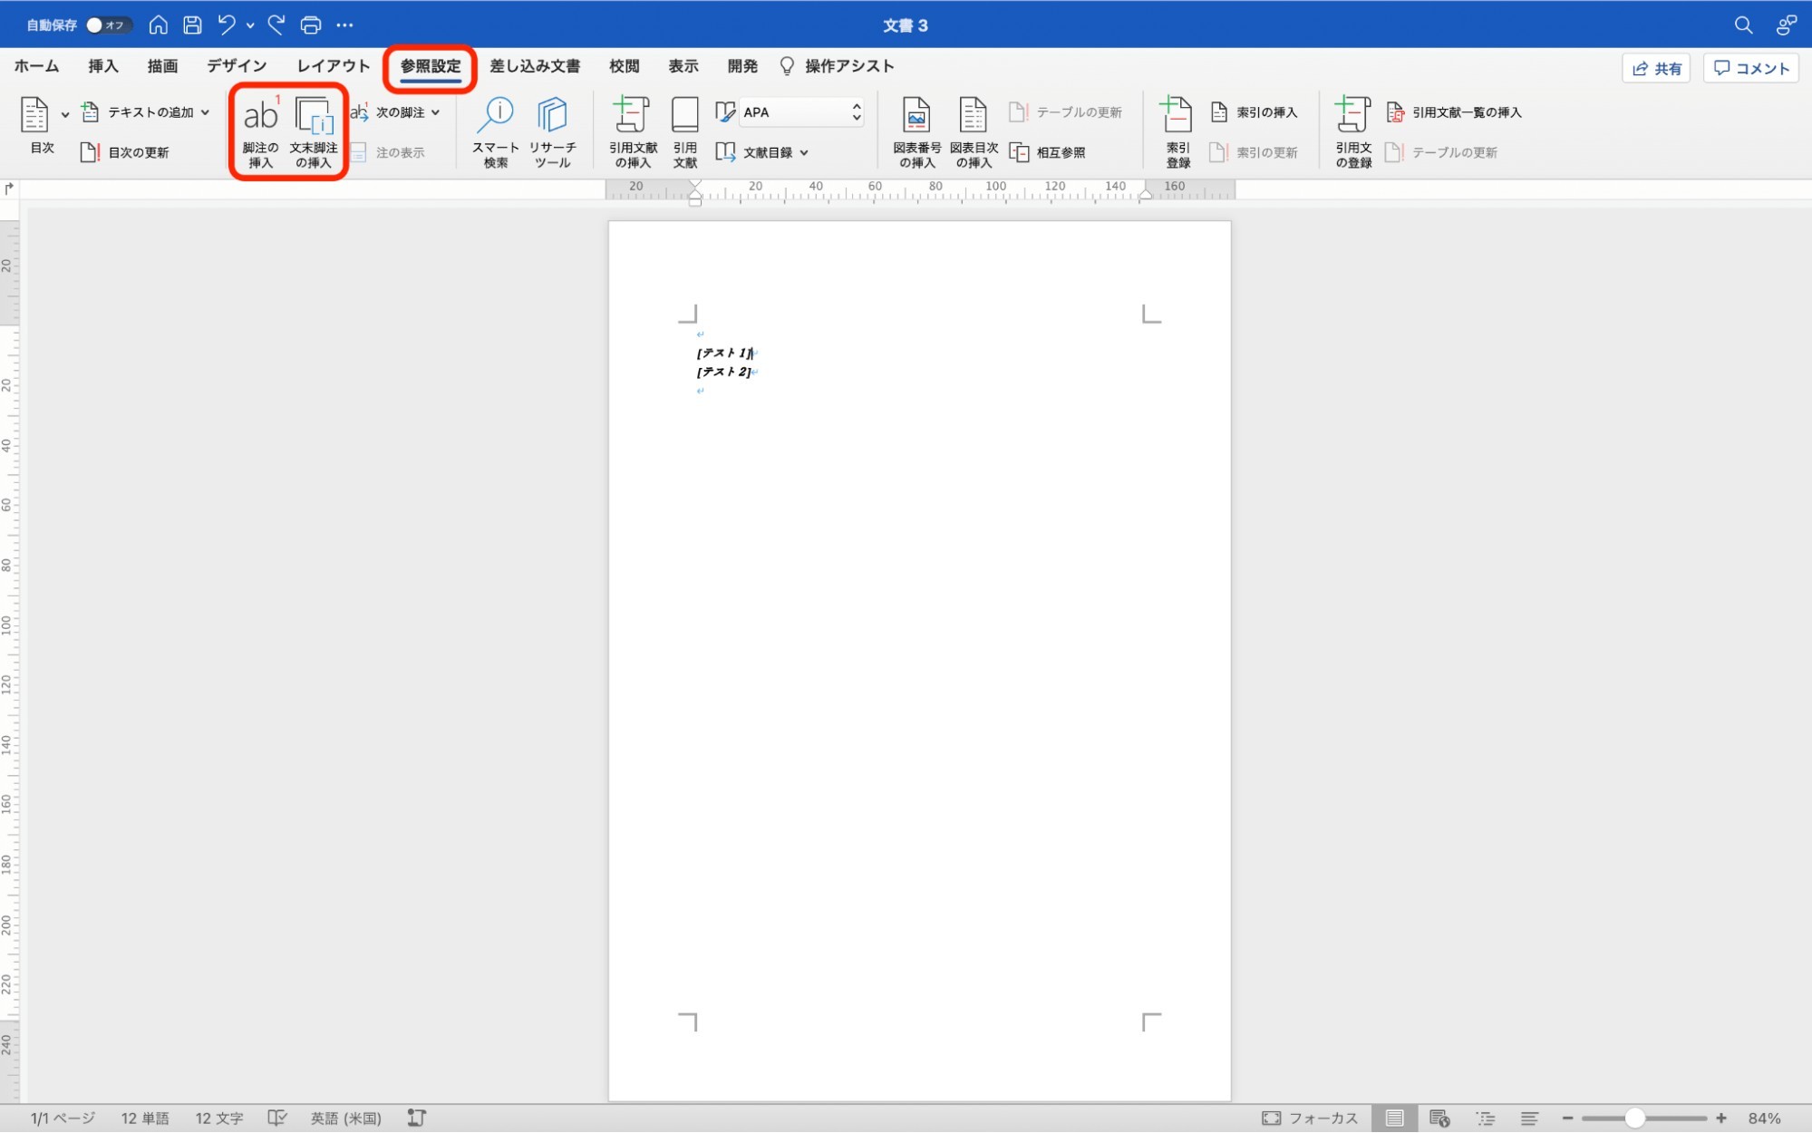Open the 差し込み文書 tab
The width and height of the screenshot is (1812, 1133).
point(535,66)
